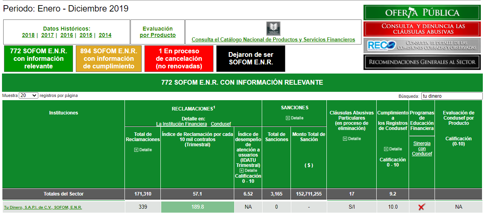Click the 339 total reclamaciones cell
Viewport: 486px width, 219px height.
point(143,207)
